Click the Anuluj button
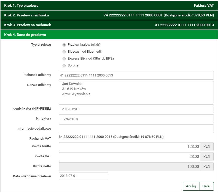This screenshot has width=219, height=193. [x=191, y=186]
